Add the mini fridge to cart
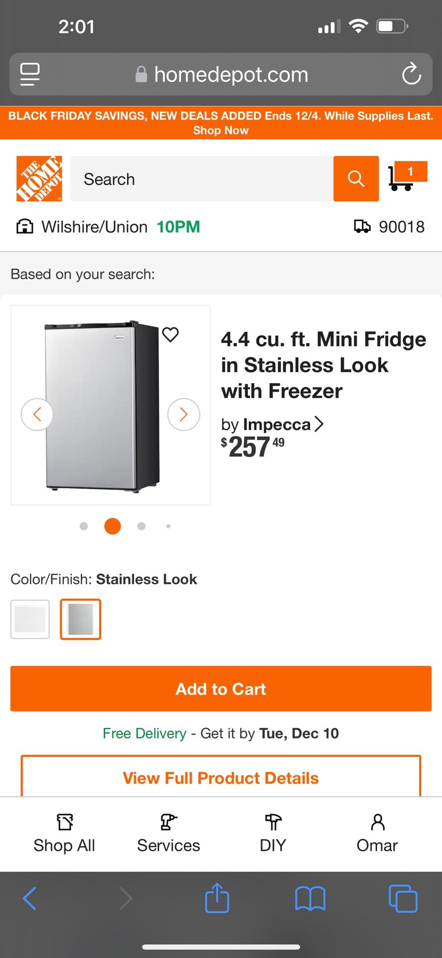 (x=221, y=689)
